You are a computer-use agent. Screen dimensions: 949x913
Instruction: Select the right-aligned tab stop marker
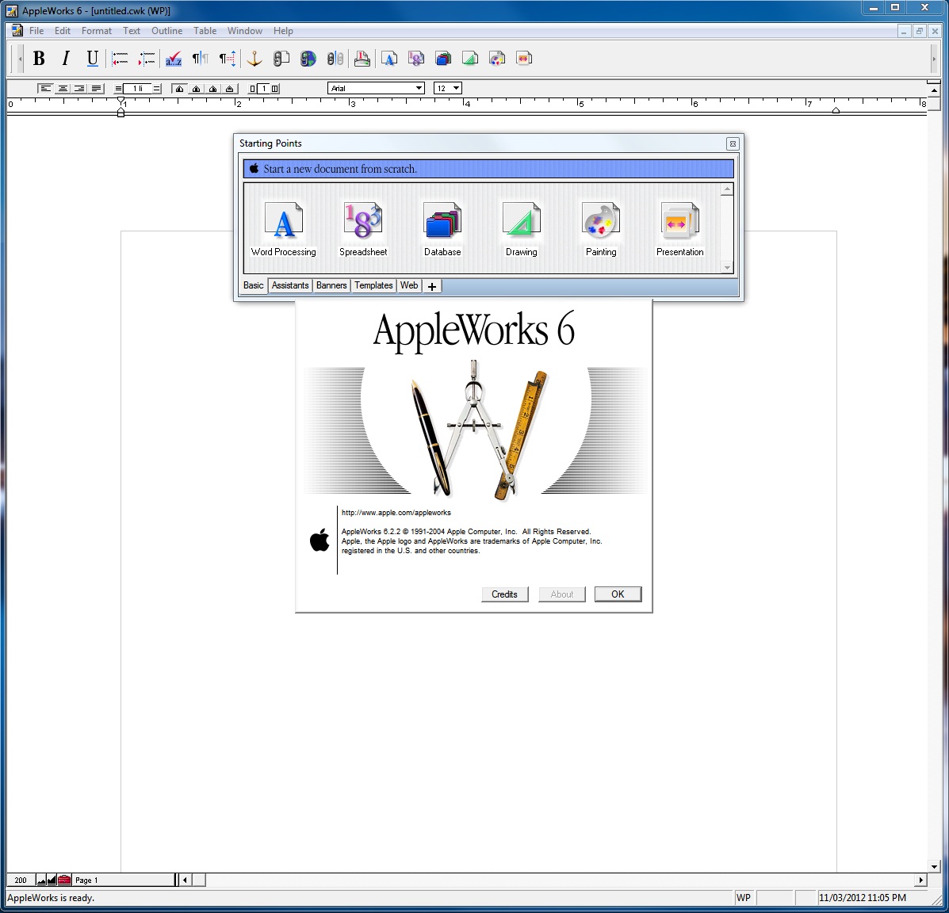point(213,88)
